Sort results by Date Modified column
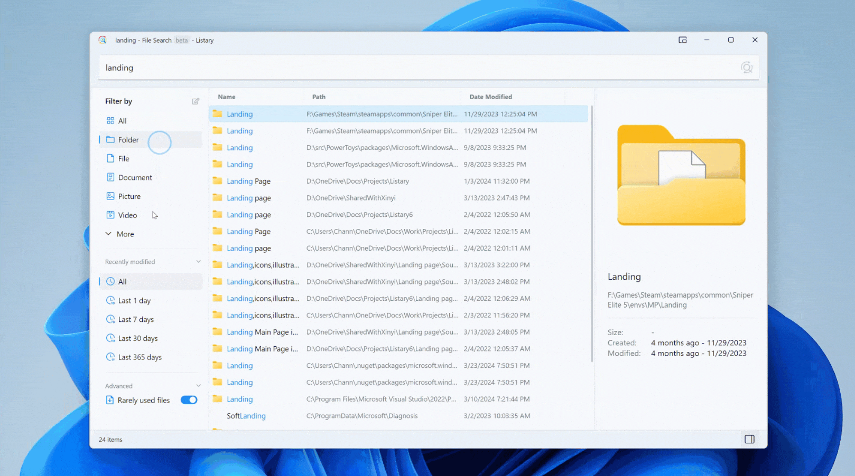The height and width of the screenshot is (476, 855). (490, 97)
